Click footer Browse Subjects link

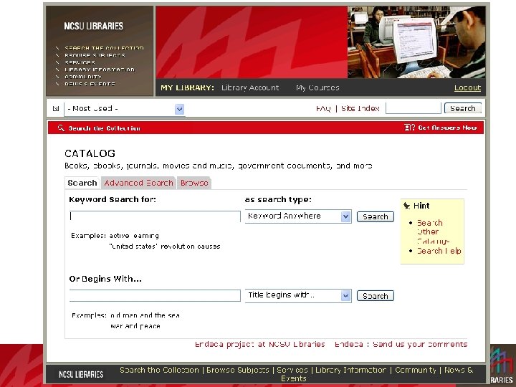click(x=238, y=370)
